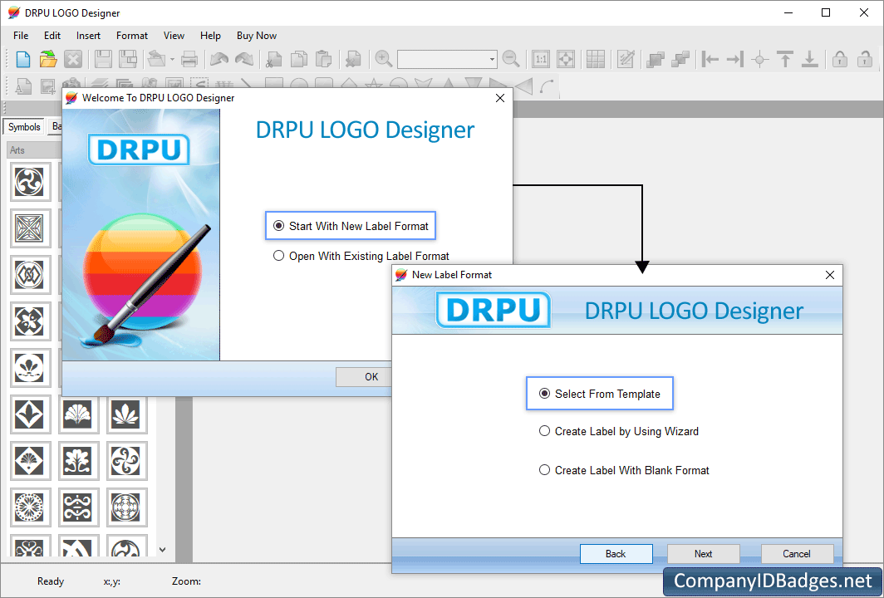Select the shell fan symbol thumbnail
884x598 pixels.
point(78,414)
